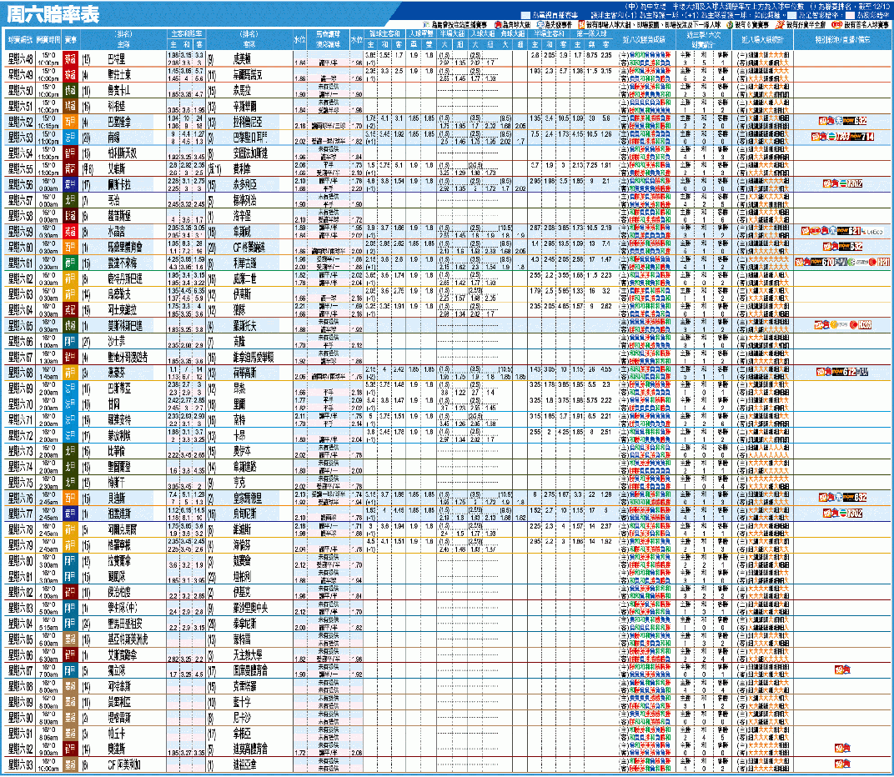Click the LeEco logo in row 星期六59
The height and width of the screenshot is (777, 894).
coord(873,232)
